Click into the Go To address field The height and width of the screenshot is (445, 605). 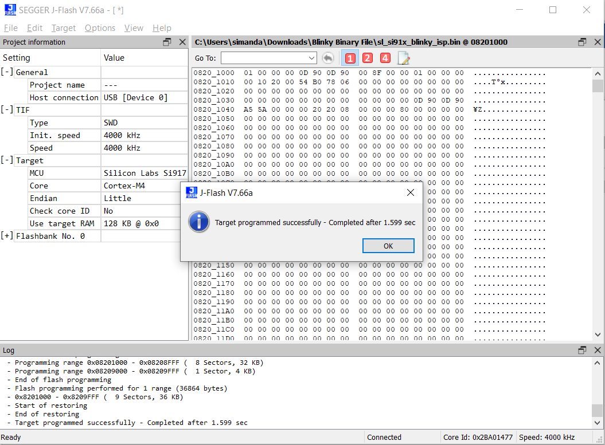coord(264,58)
